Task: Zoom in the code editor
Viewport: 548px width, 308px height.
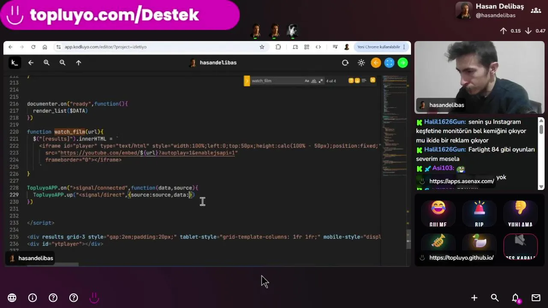Action: (x=47, y=63)
